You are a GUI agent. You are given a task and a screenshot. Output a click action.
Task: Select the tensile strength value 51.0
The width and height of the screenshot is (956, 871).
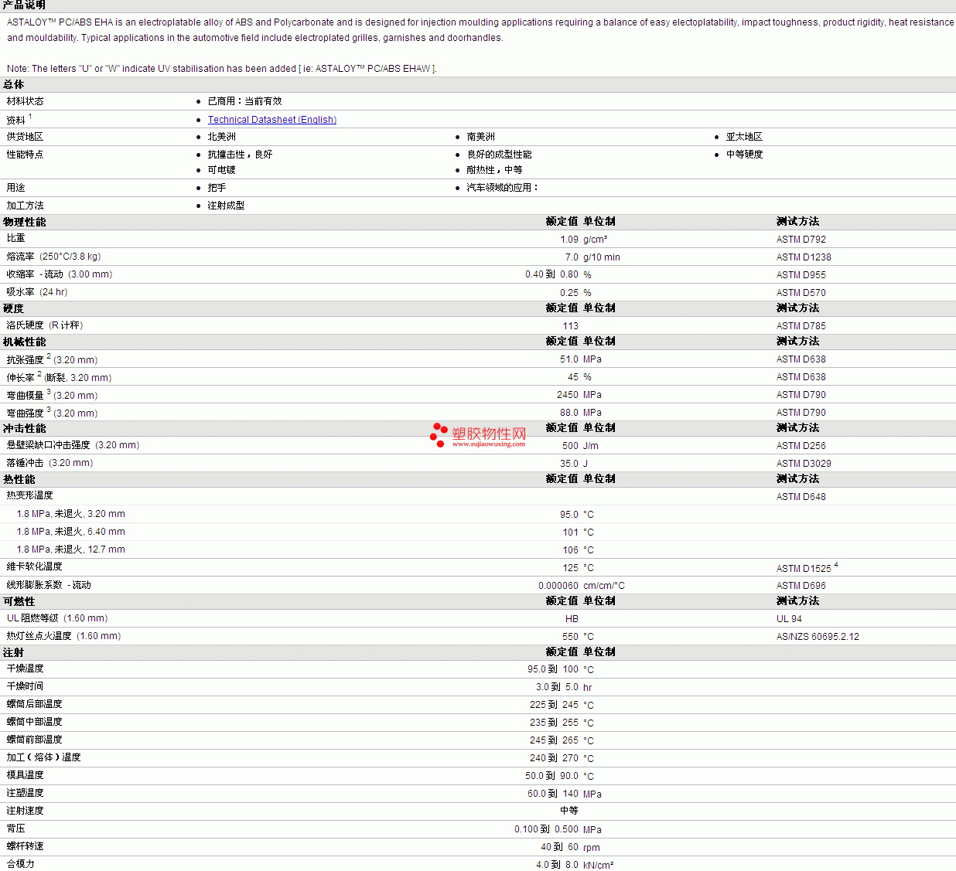pos(569,359)
